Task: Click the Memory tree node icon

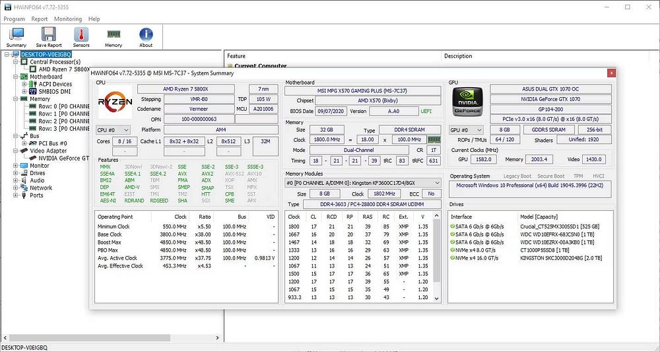Action: coord(24,99)
